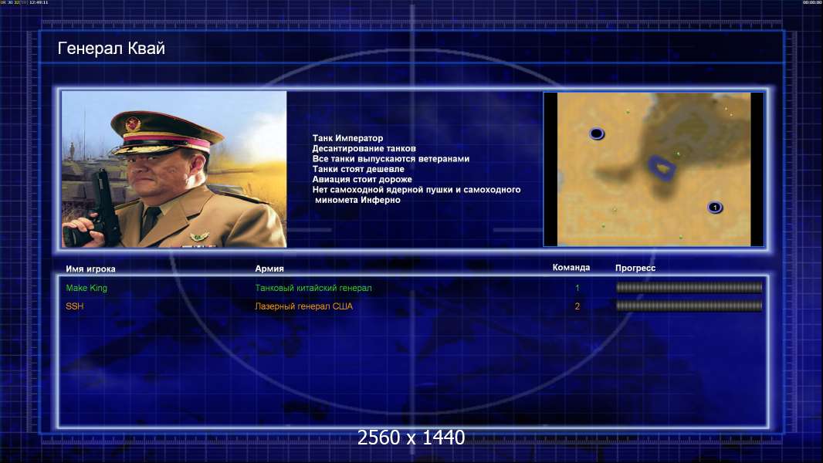Click SSH's loading progress bar
The image size is (823, 463).
tap(689, 306)
